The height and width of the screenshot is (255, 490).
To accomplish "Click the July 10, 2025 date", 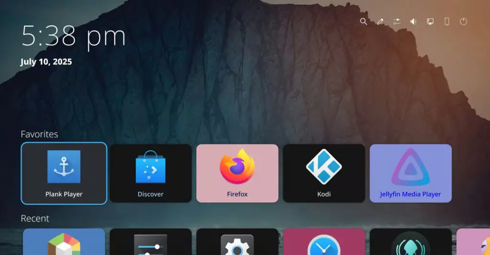I will 46,62.
